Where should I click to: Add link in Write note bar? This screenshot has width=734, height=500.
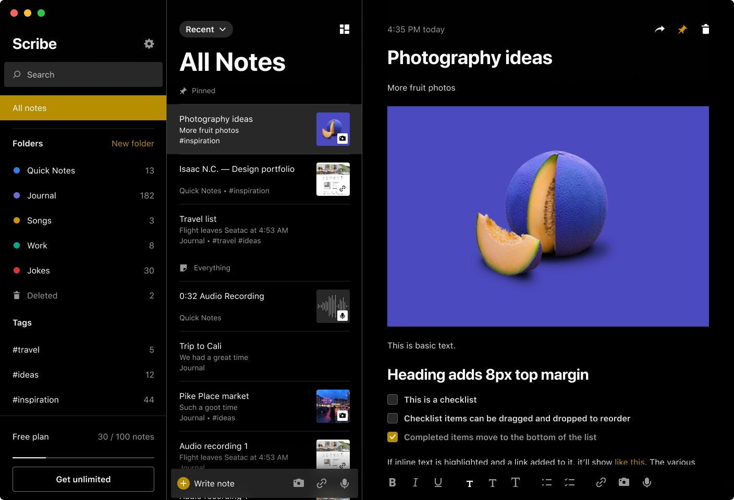click(x=322, y=483)
